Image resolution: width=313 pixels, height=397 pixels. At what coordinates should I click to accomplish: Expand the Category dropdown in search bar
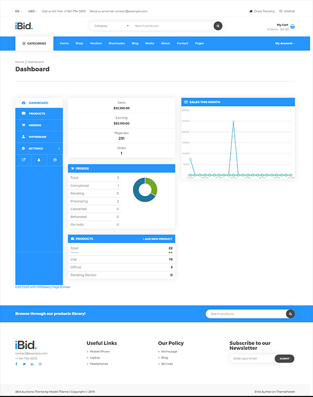point(111,26)
